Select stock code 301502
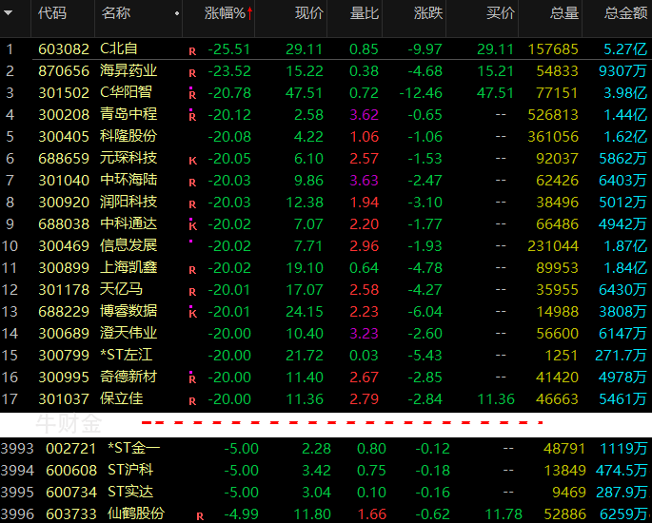Screen dimensions: 652x523 pos(64,93)
